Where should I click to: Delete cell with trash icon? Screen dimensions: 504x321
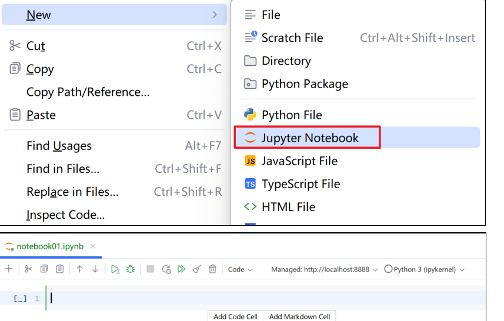point(212,269)
